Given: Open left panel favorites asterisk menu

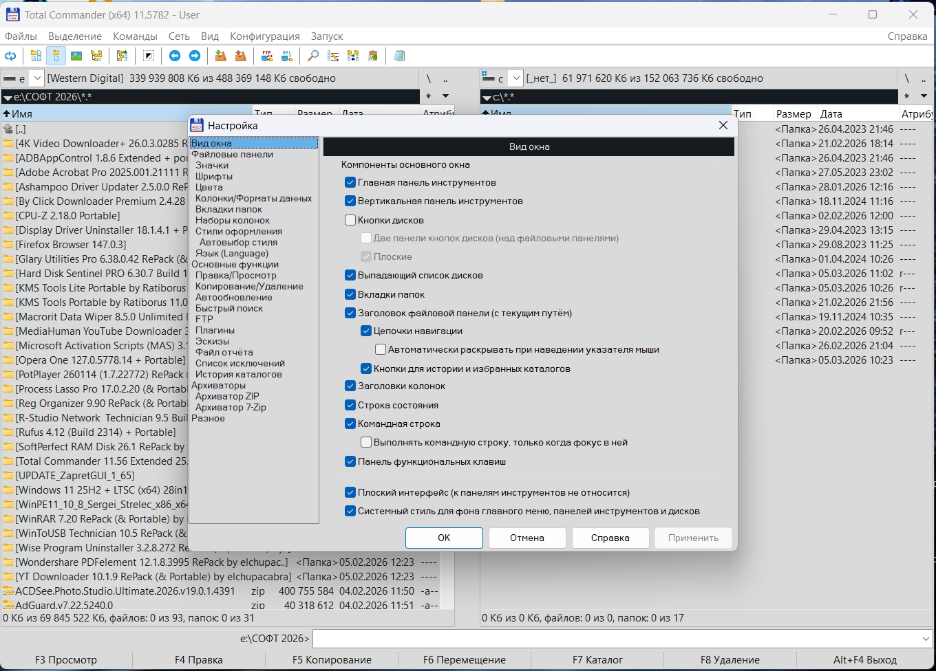Looking at the screenshot, I should click(x=429, y=96).
